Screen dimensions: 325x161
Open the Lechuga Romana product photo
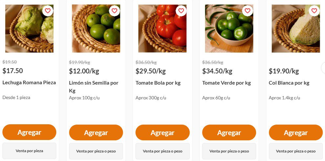(29, 29)
